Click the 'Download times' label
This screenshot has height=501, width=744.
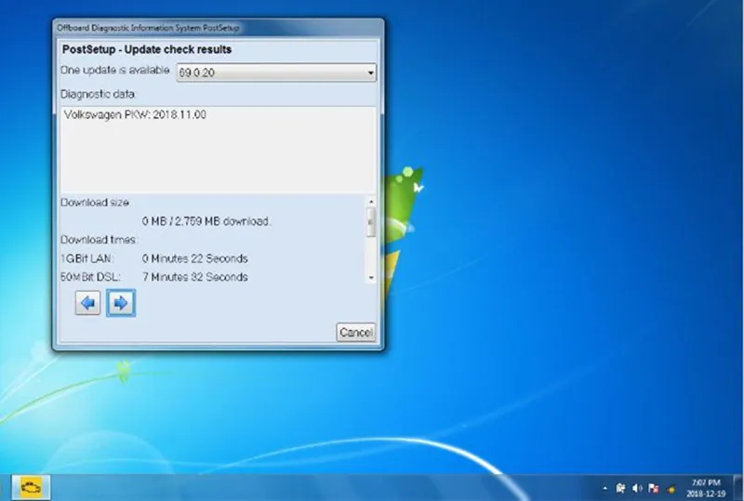tap(99, 240)
